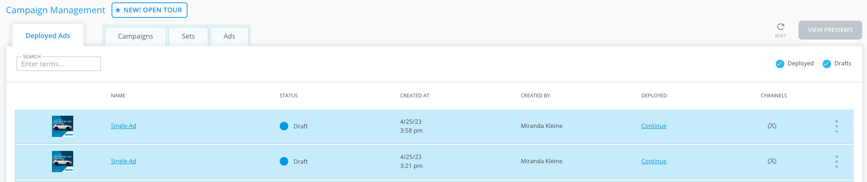Screen dimensions: 867x182
Task: Open the Ads tab
Action: [229, 36]
